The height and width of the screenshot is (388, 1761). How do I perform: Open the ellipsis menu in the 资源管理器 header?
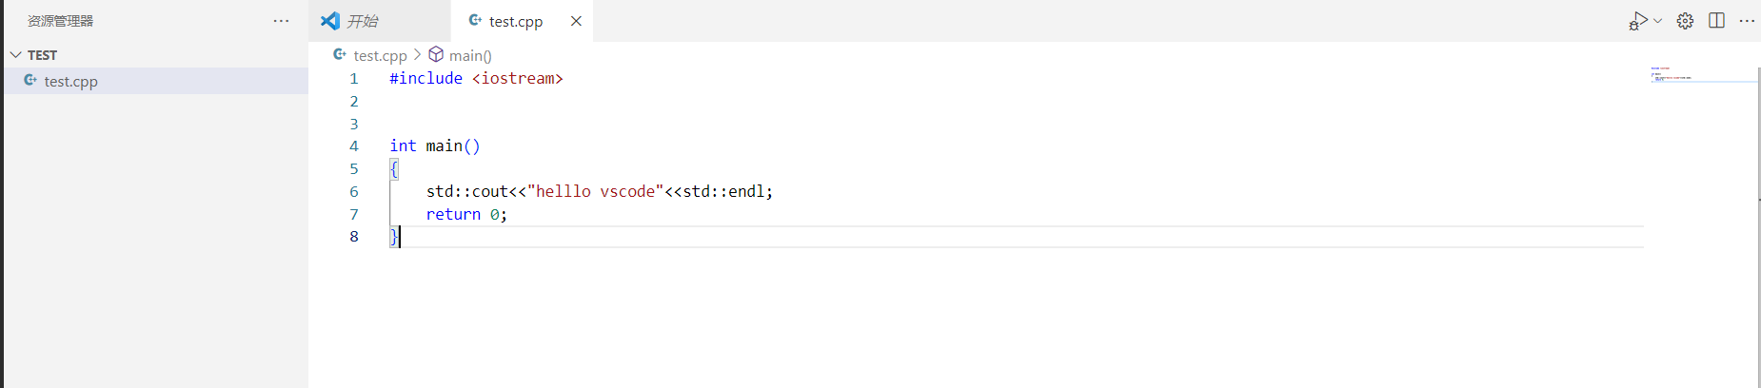pyautogui.click(x=281, y=21)
